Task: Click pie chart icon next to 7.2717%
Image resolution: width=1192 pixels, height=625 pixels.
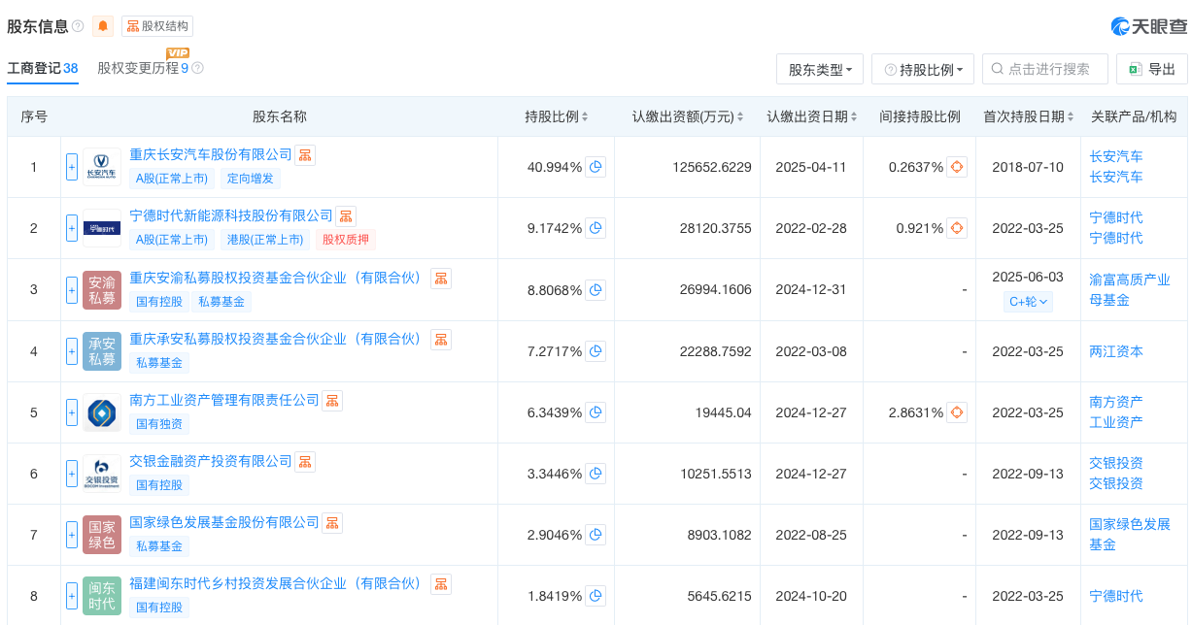Action: [596, 351]
